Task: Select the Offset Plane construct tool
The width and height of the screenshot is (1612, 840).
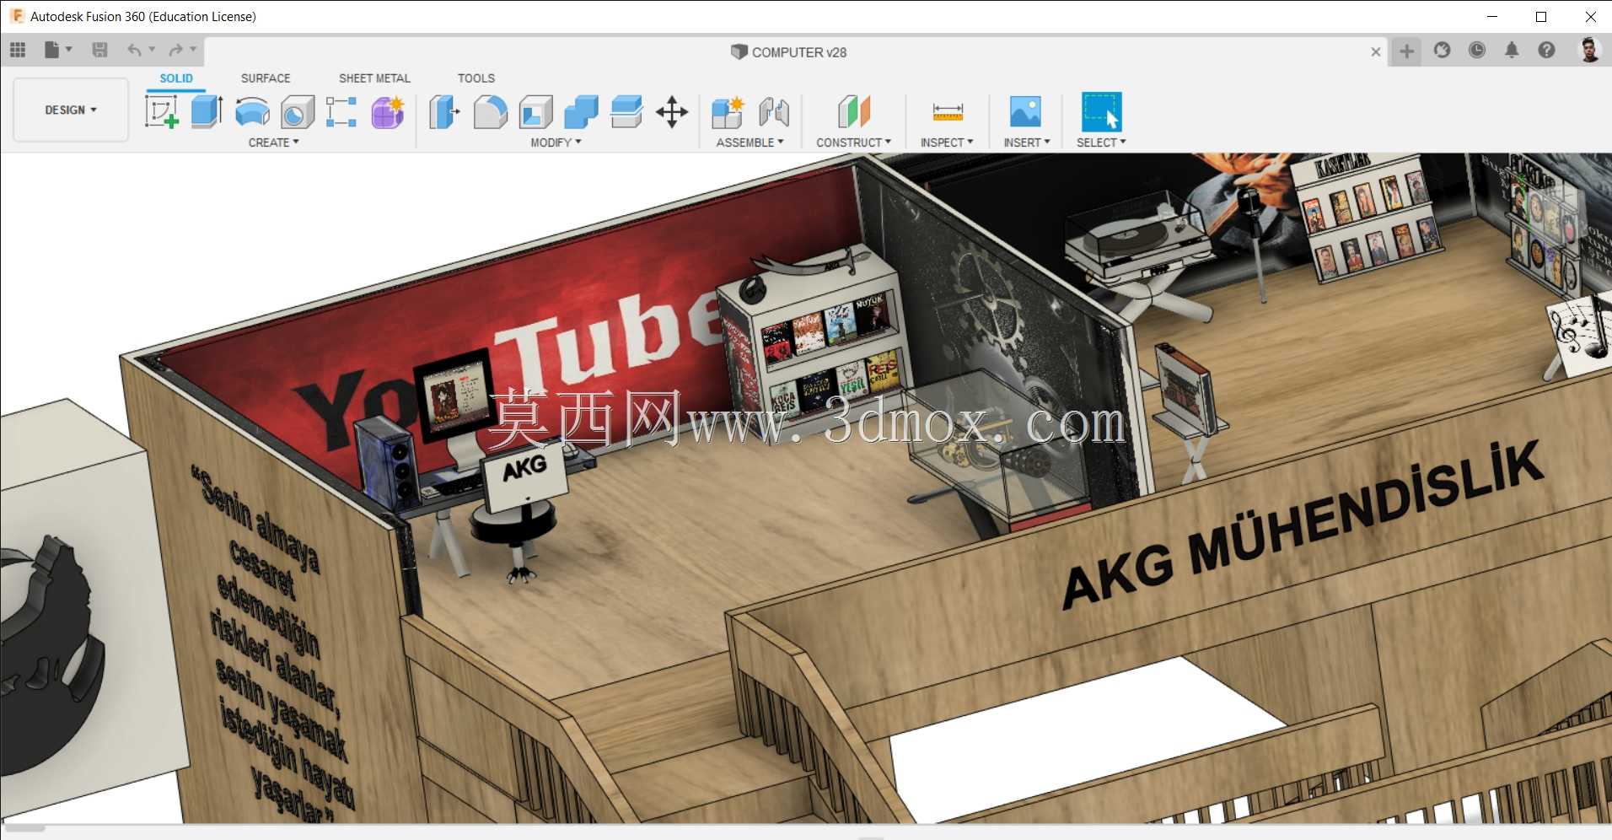Action: [853, 111]
